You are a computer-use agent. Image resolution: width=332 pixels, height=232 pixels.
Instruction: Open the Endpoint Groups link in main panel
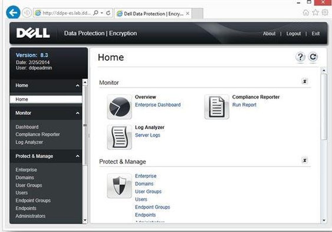tap(152, 207)
